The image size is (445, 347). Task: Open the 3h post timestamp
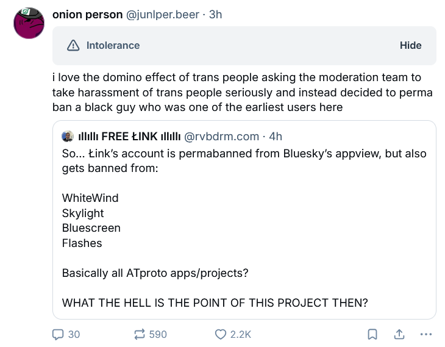(x=215, y=15)
